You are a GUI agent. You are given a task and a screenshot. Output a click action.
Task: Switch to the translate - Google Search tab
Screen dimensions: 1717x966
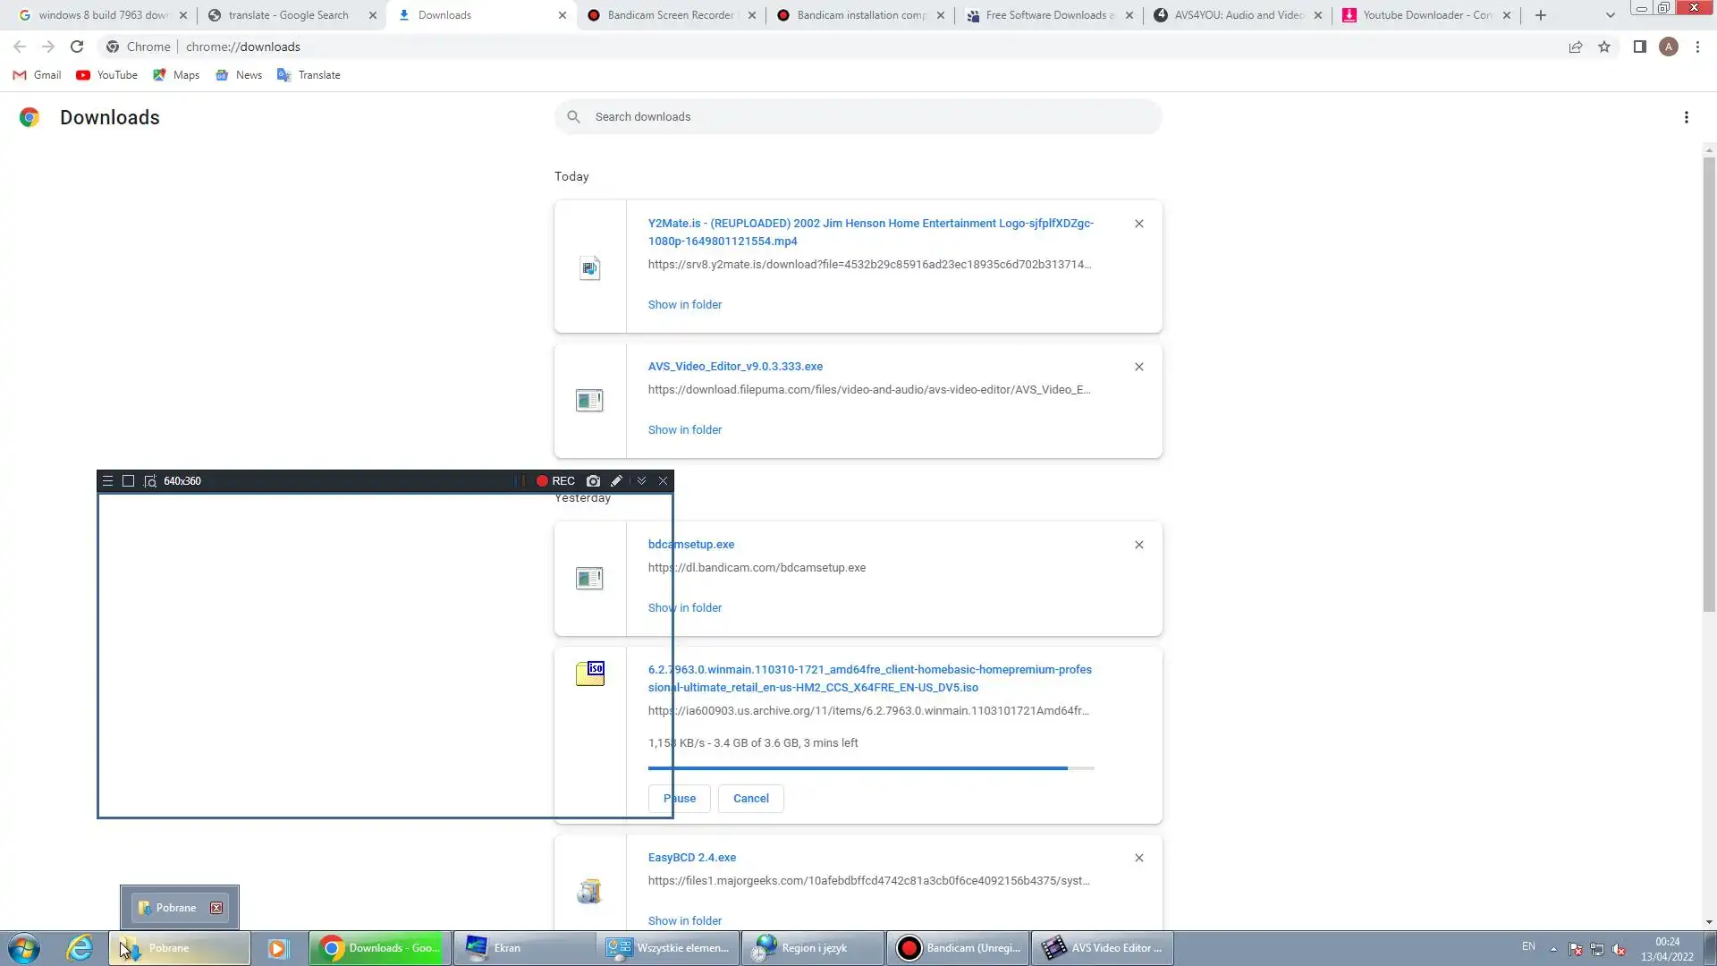(288, 15)
